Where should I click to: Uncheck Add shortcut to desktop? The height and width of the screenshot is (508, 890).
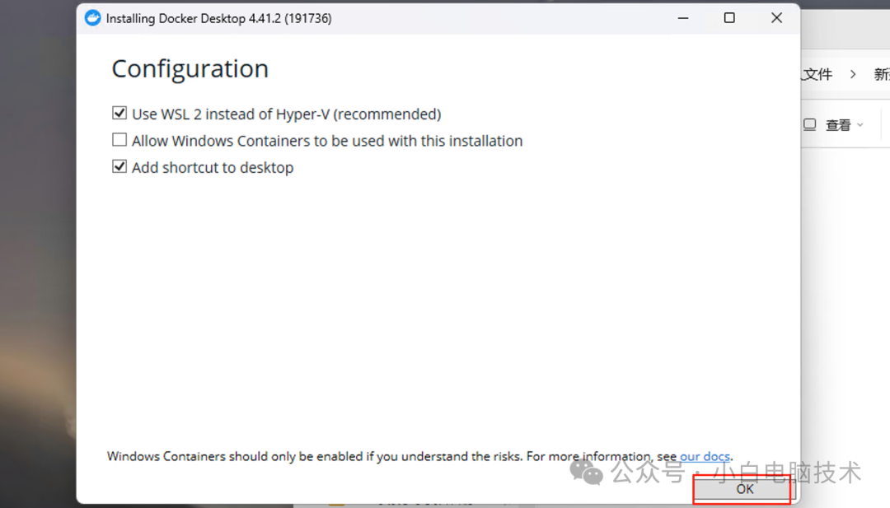pos(119,166)
